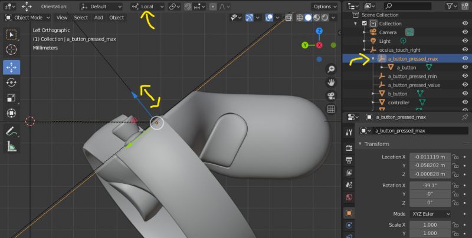Click the green Y axis gizmo
The height and width of the screenshot is (238, 472).
[x=305, y=45]
